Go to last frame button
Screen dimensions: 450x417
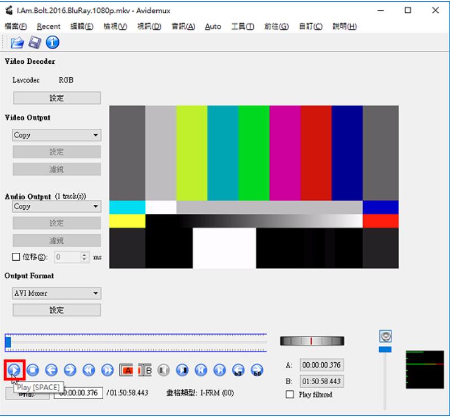click(x=219, y=370)
